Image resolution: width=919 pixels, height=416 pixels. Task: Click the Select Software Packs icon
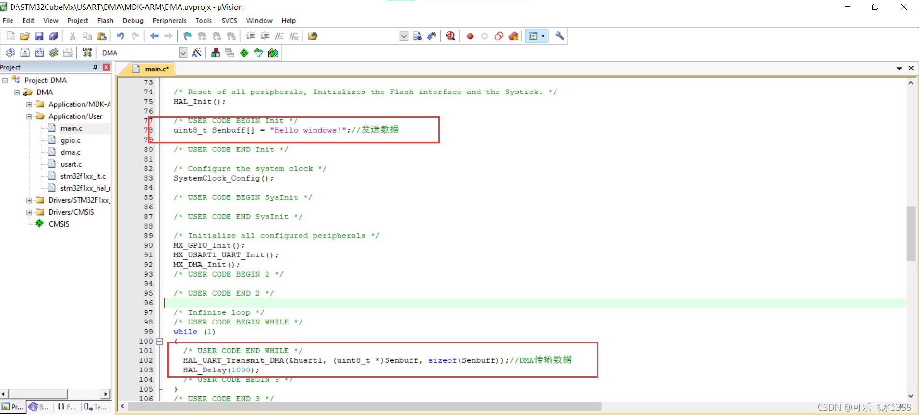click(x=259, y=53)
